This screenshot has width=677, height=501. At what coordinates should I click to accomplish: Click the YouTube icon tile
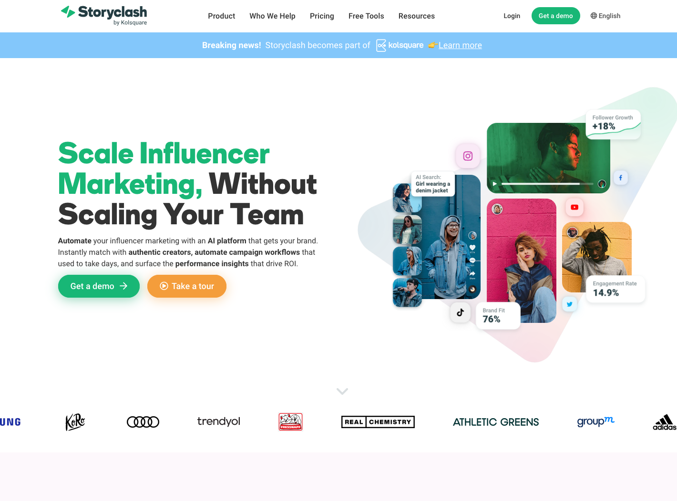574,207
